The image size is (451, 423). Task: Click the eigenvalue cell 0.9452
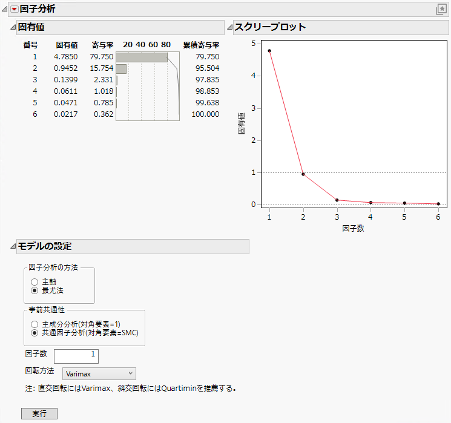[65, 68]
